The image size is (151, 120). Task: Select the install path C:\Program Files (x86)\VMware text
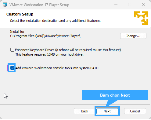[x=45, y=36]
